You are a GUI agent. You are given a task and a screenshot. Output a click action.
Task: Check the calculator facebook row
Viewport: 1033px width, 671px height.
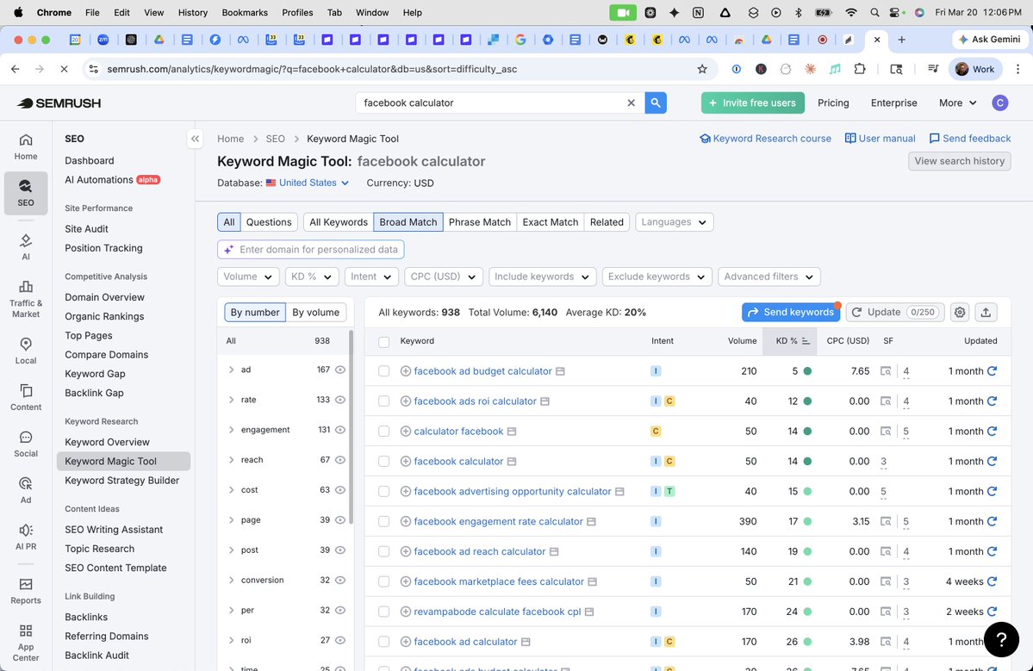click(384, 432)
